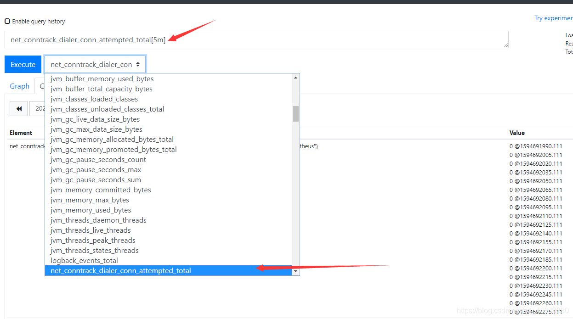The image size is (573, 319).
Task: Enable the query history checkbox
Action: click(7, 21)
